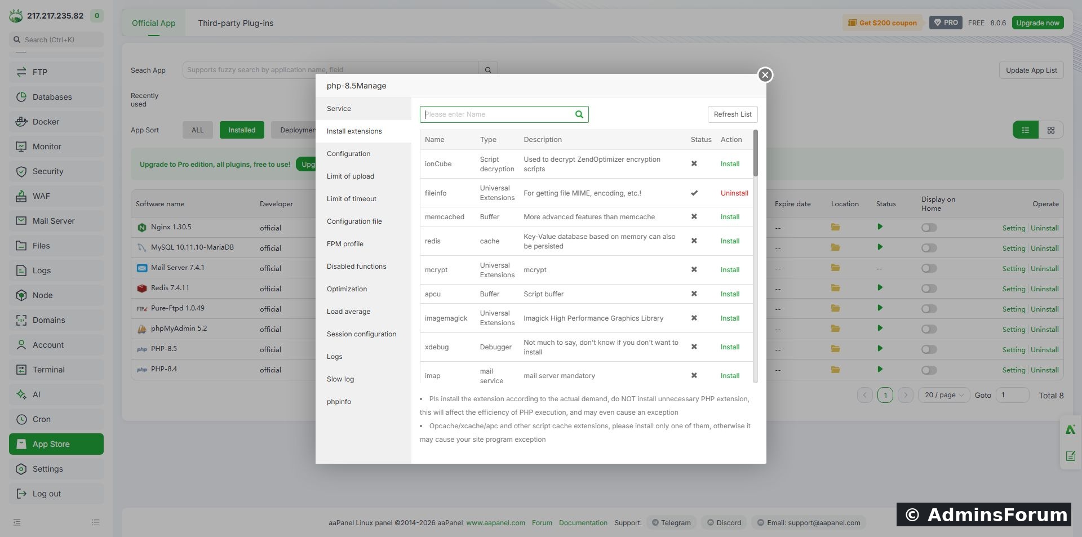Click the extensions list scrollbar
The height and width of the screenshot is (537, 1082).
755,153
